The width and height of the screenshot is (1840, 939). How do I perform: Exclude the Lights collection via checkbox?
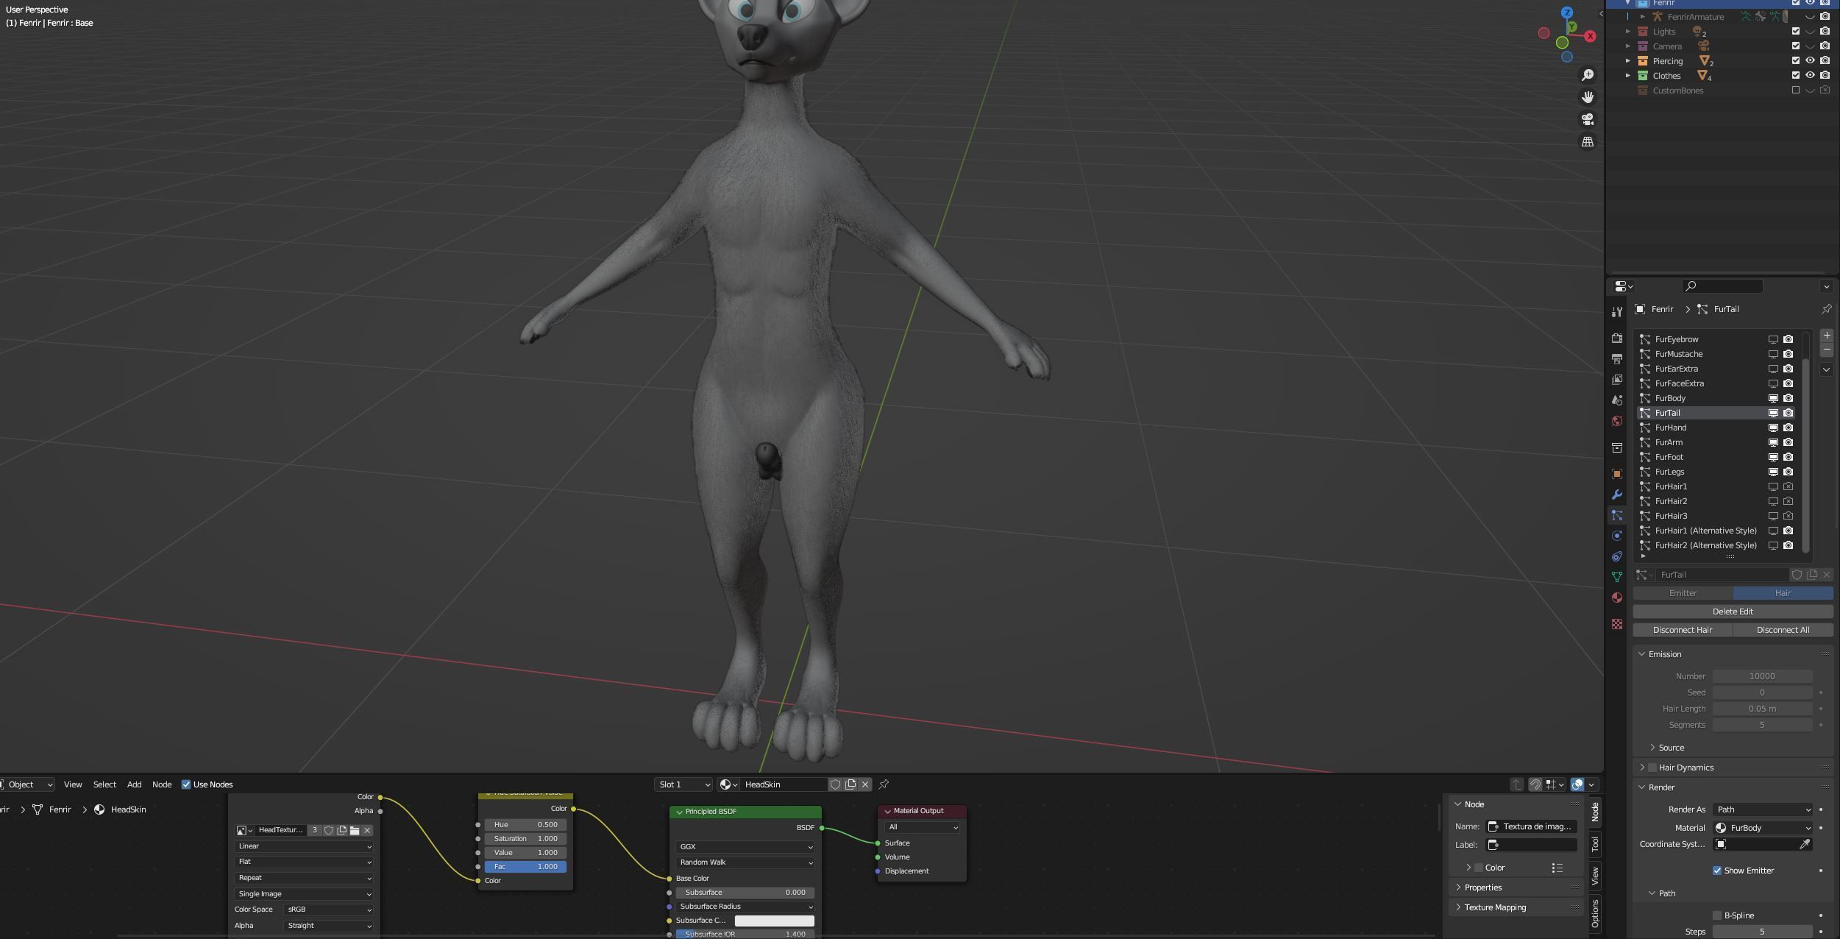(x=1796, y=32)
